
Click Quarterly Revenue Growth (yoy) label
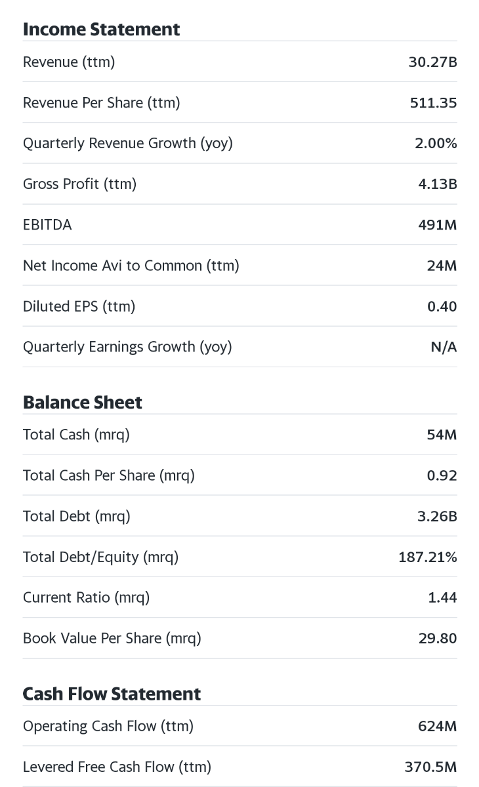tap(128, 144)
